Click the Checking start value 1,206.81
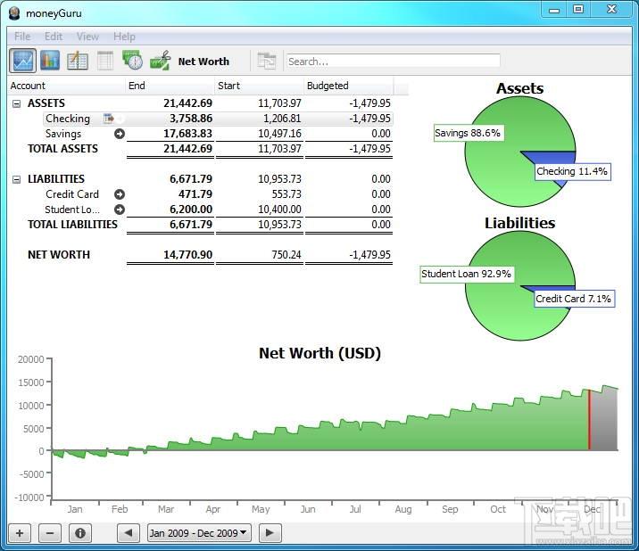 [x=282, y=119]
